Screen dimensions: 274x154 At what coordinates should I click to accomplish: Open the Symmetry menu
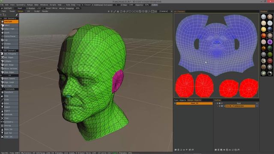tap(21, 5)
